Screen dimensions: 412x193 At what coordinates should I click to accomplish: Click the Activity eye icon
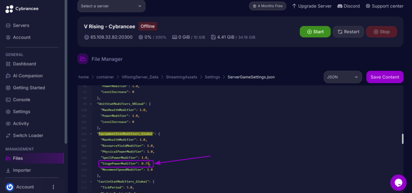[x=8, y=124]
